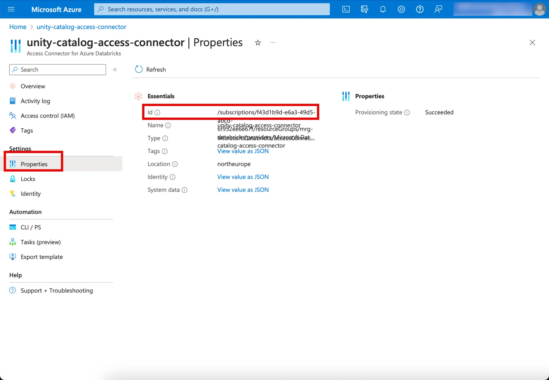Click the account avatar in top right

[x=539, y=9]
